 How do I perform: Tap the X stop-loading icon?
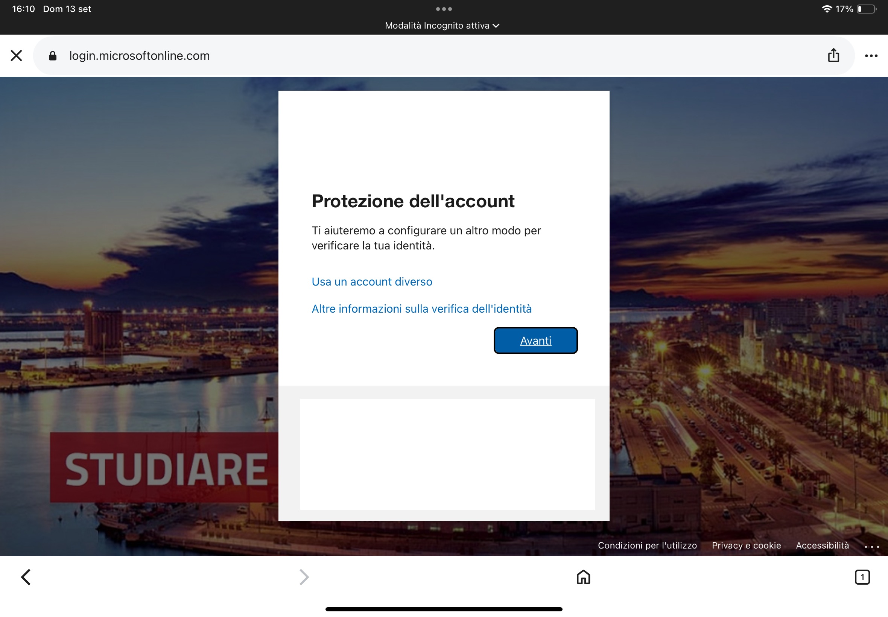click(x=16, y=56)
